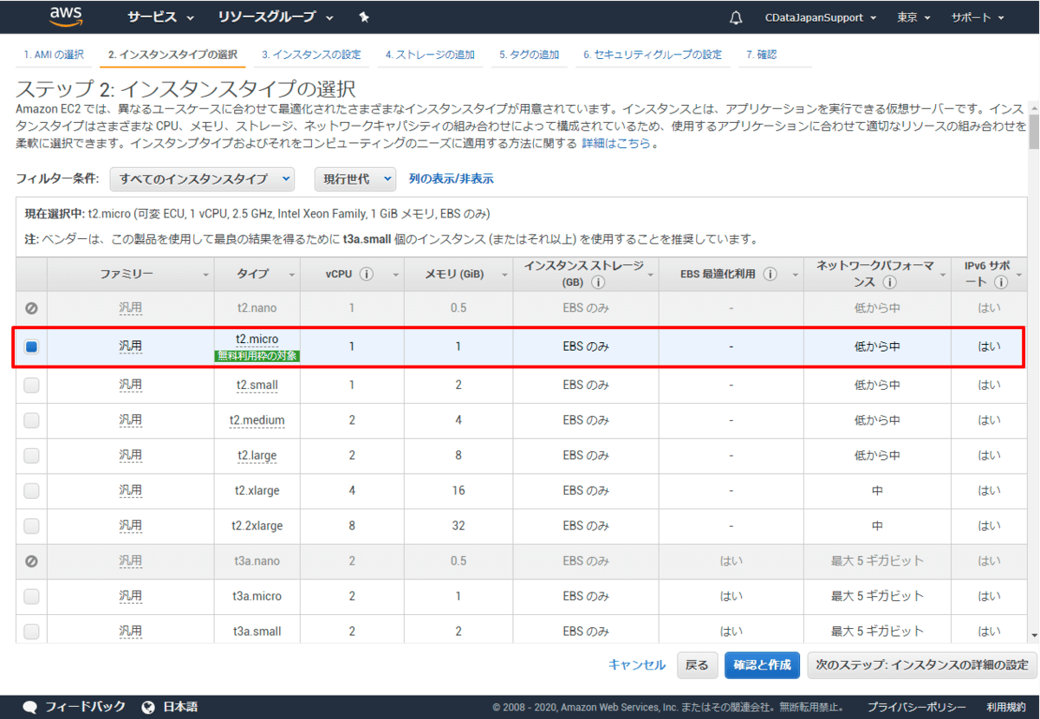Click the 日本語 language selector text

pyautogui.click(x=180, y=707)
